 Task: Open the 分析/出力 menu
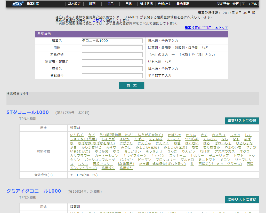(x=164, y=4)
